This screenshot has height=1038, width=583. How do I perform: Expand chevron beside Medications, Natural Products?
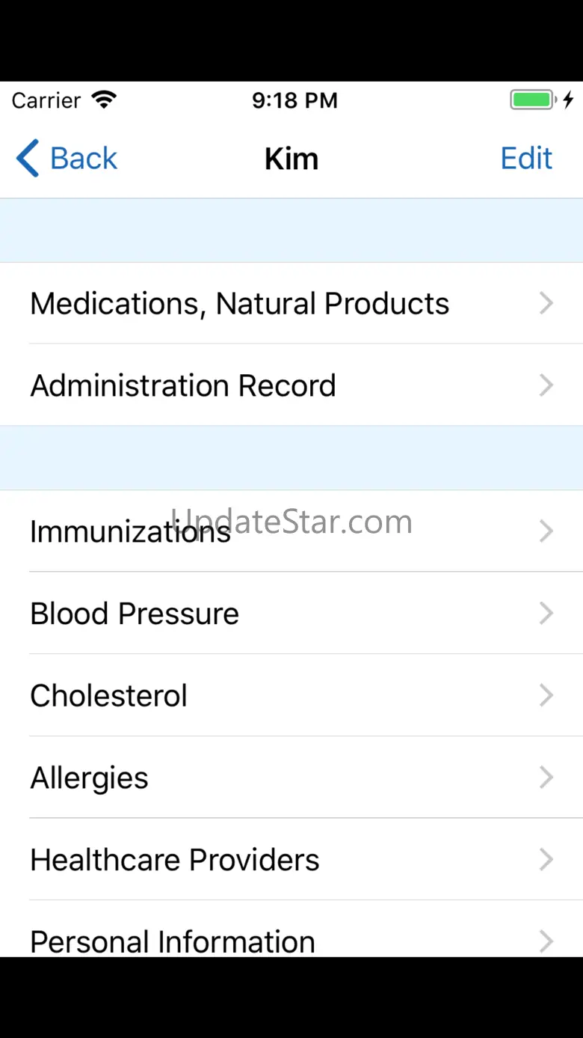546,304
